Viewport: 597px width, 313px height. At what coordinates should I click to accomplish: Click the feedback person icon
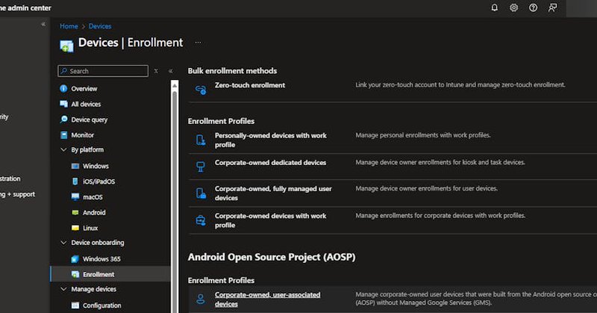tap(552, 7)
